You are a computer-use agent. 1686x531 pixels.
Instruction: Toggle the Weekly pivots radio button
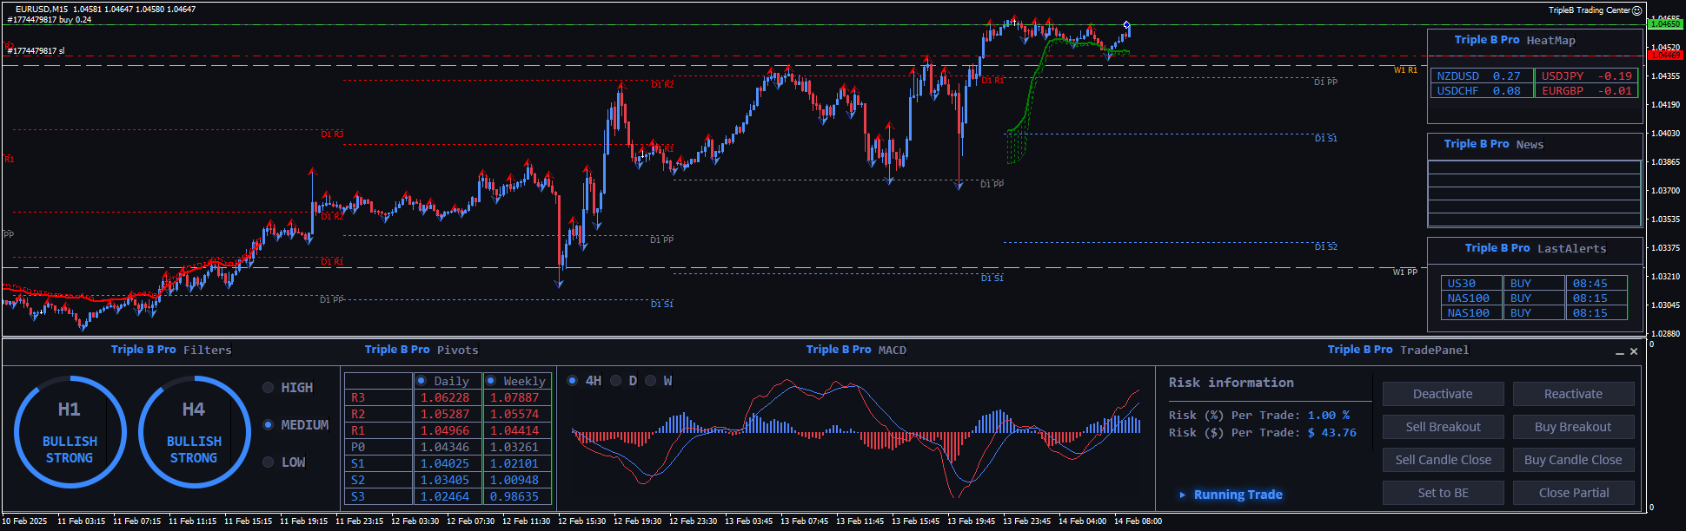(491, 381)
